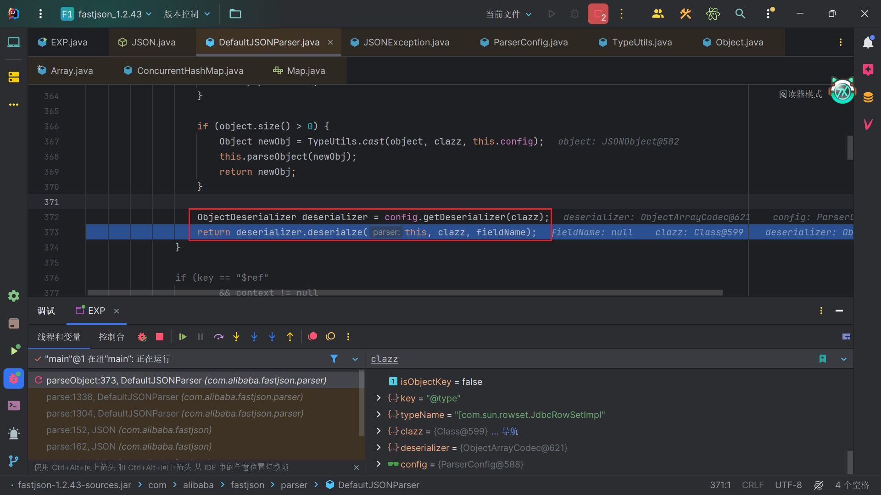Expand evaluate expression history dropdown
This screenshot has height=495, width=881.
pos(844,359)
